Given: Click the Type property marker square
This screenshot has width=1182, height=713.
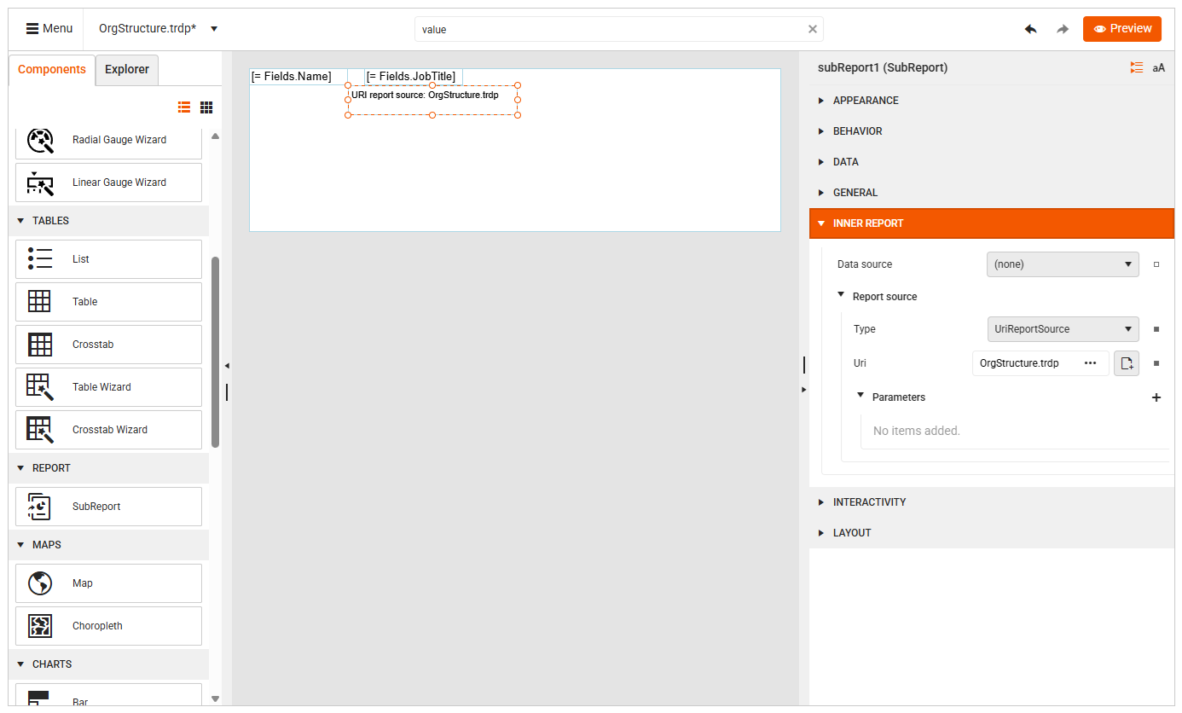Looking at the screenshot, I should [x=1156, y=329].
